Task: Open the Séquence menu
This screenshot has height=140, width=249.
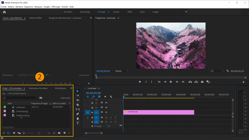Action: click(x=29, y=7)
